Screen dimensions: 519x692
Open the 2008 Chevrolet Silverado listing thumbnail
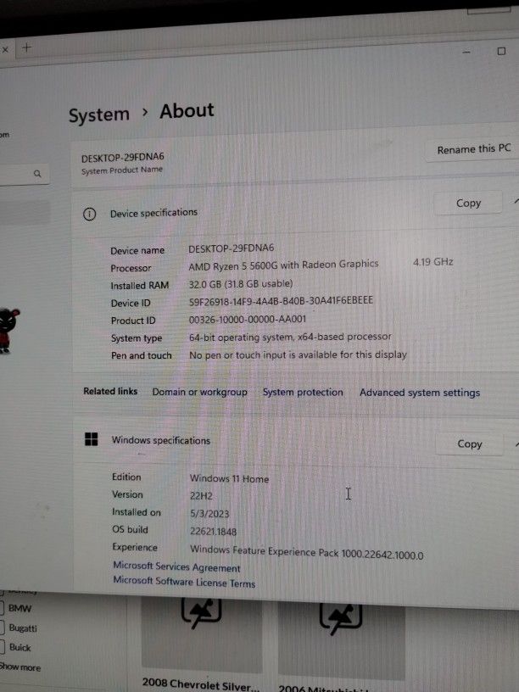point(202,635)
